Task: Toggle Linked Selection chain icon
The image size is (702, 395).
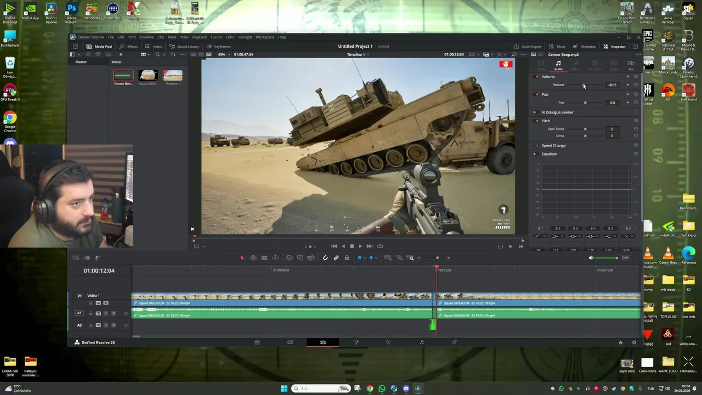Action: click(336, 258)
